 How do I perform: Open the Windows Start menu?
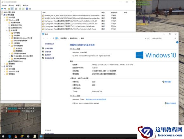[x=3, y=136]
